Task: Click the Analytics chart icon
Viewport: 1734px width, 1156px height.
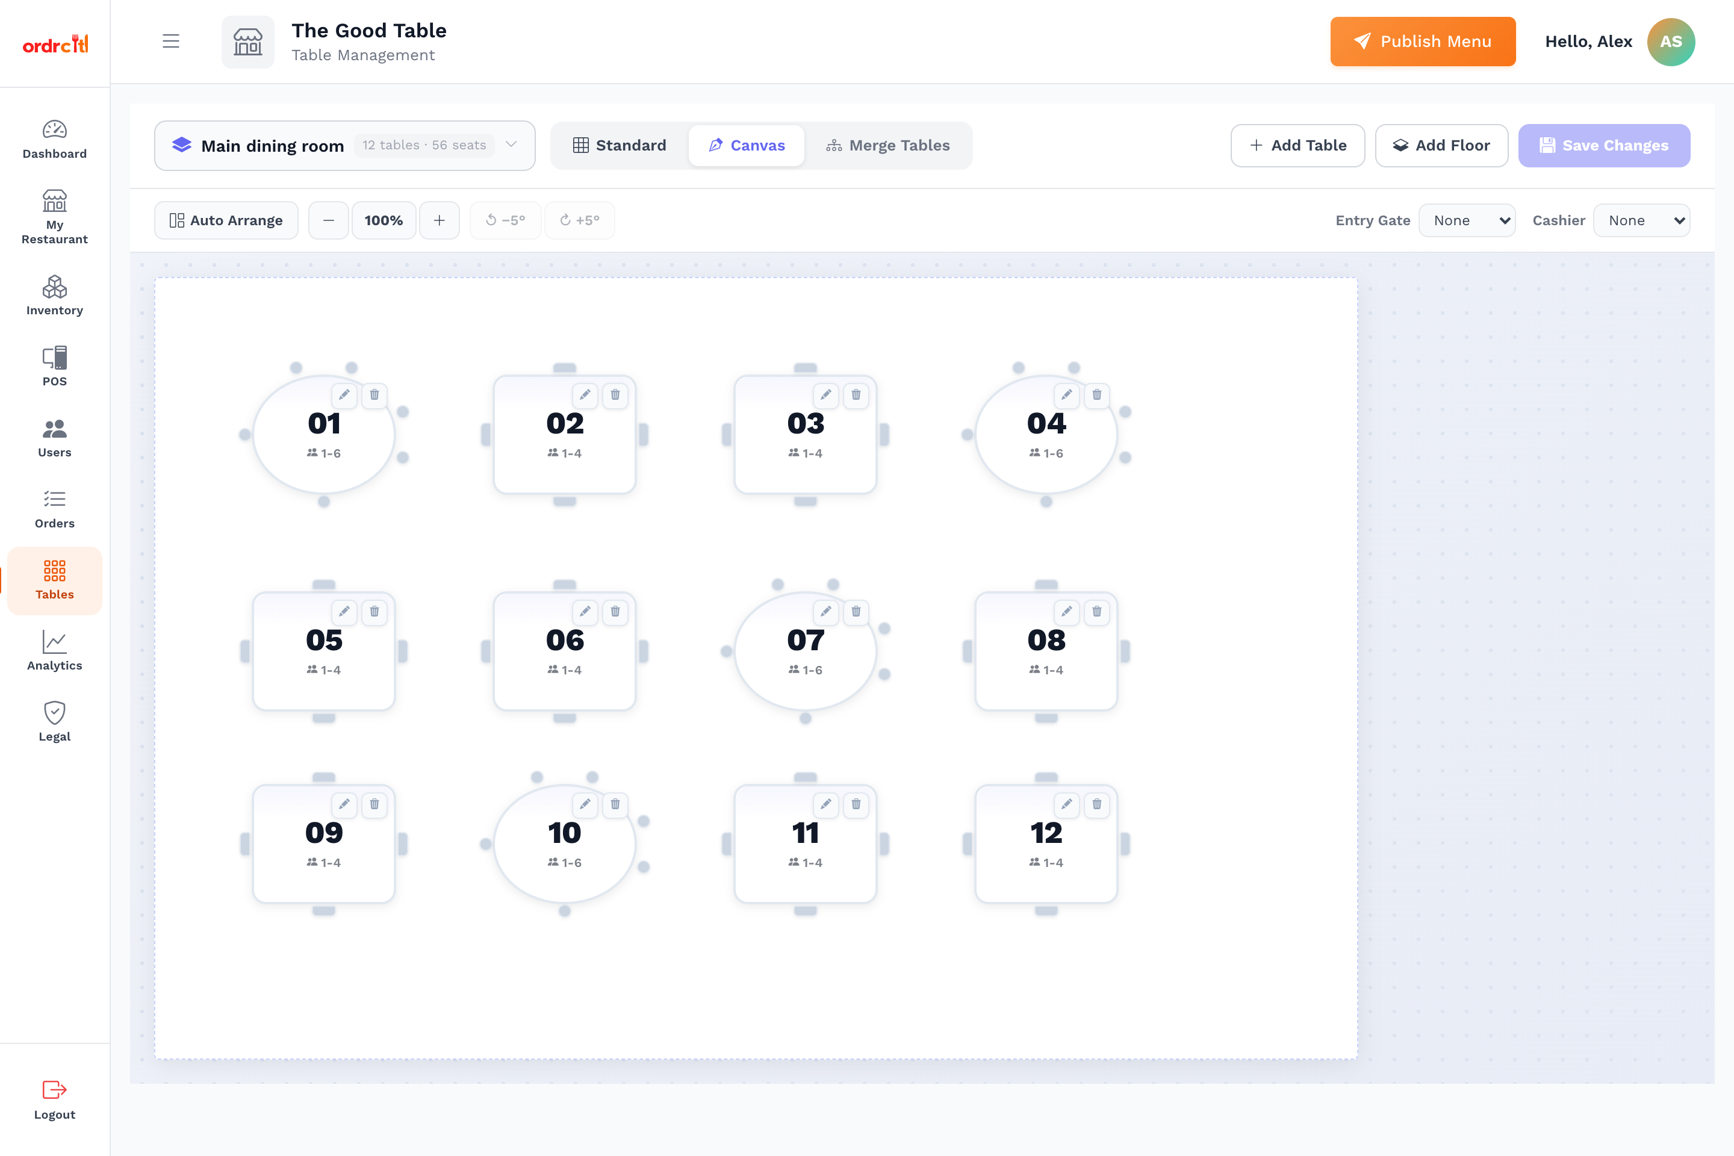Action: 55,641
